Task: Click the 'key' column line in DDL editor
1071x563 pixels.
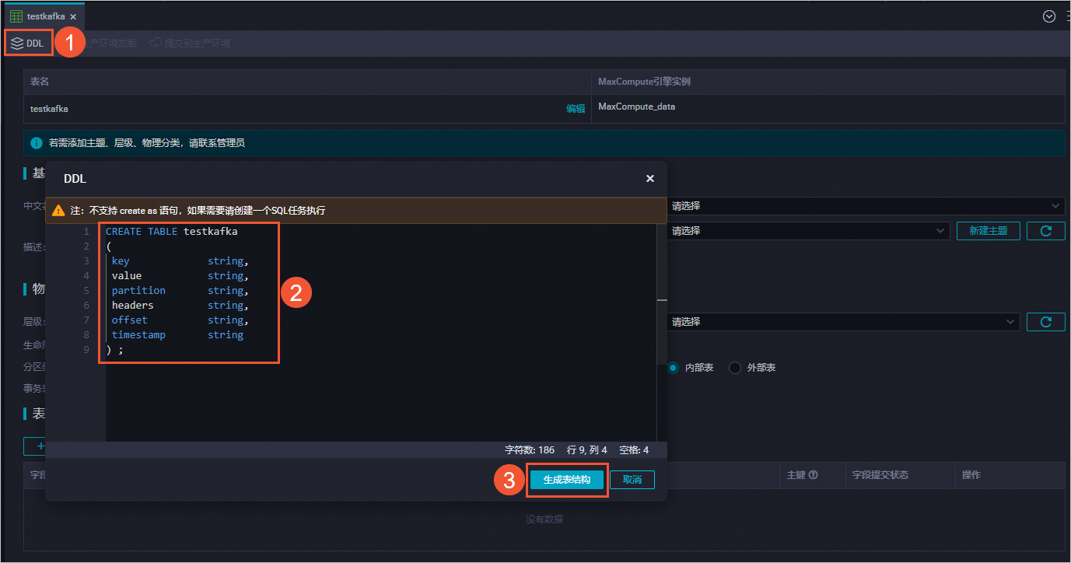Action: 180,261
